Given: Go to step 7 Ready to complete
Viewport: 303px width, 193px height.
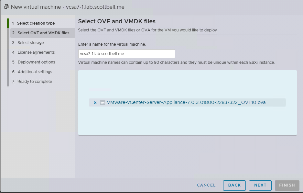Looking at the screenshot, I should click(35, 82).
